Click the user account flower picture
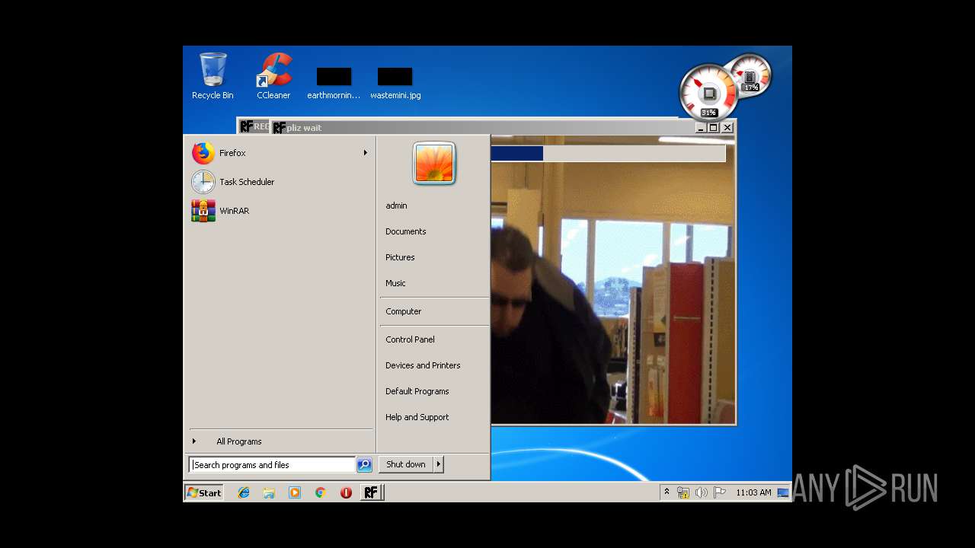Screen dimensions: 975x548 (x=434, y=163)
